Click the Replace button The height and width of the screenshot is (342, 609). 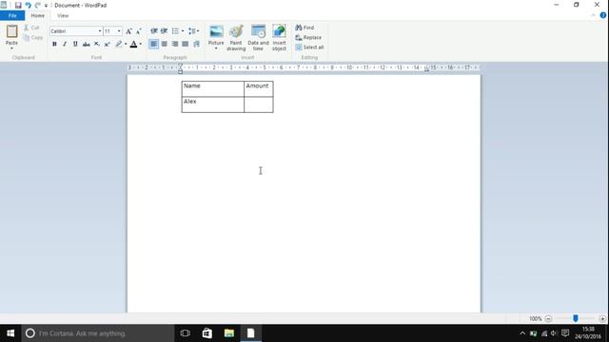click(x=308, y=38)
